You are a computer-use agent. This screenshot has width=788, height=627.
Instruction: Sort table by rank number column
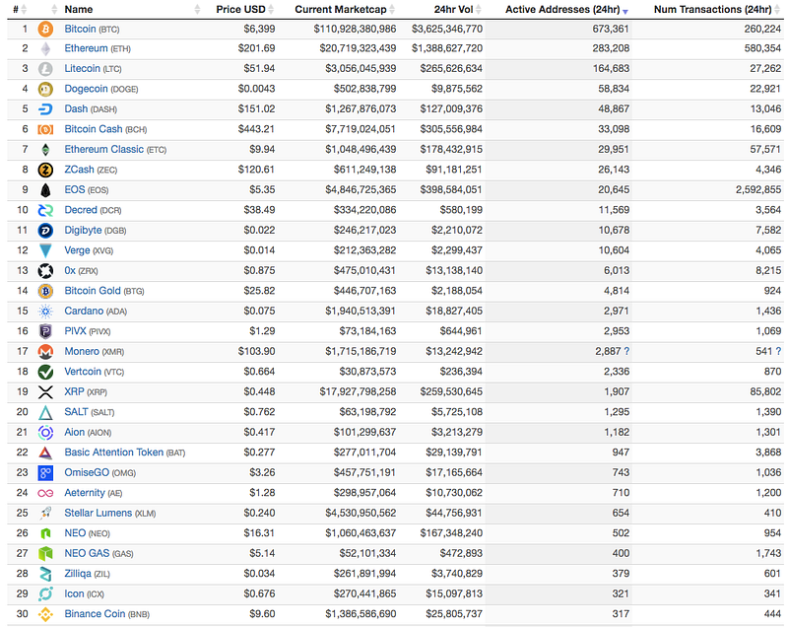(x=20, y=9)
